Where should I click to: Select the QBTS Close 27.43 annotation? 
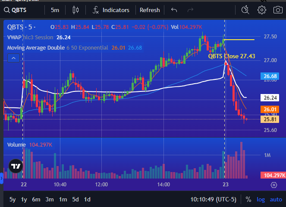point(232,56)
